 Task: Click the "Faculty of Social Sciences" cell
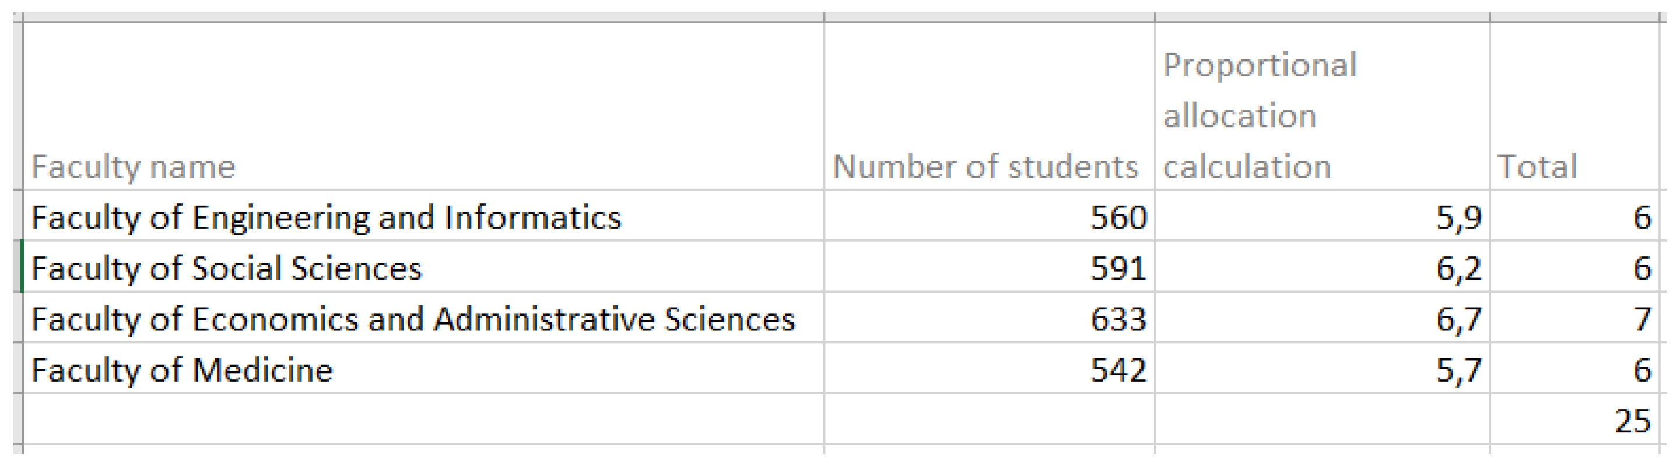click(x=423, y=267)
